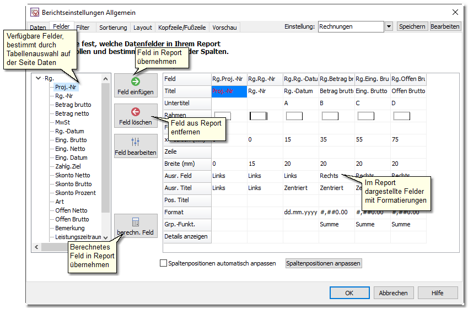Click the sliders 'Feld bearbeiten' icon

click(x=136, y=142)
